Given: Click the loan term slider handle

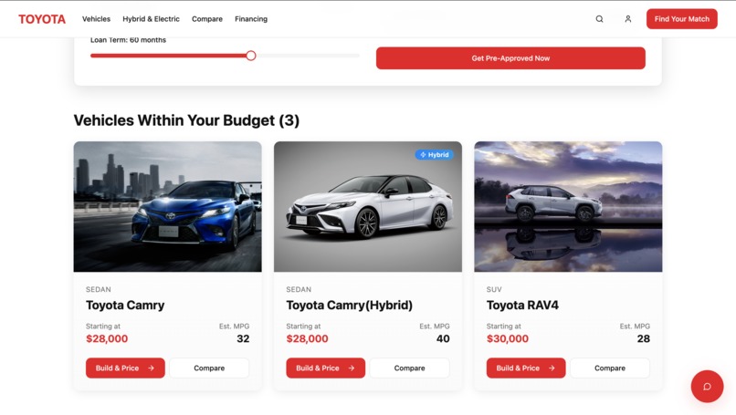Looking at the screenshot, I should pyautogui.click(x=251, y=56).
